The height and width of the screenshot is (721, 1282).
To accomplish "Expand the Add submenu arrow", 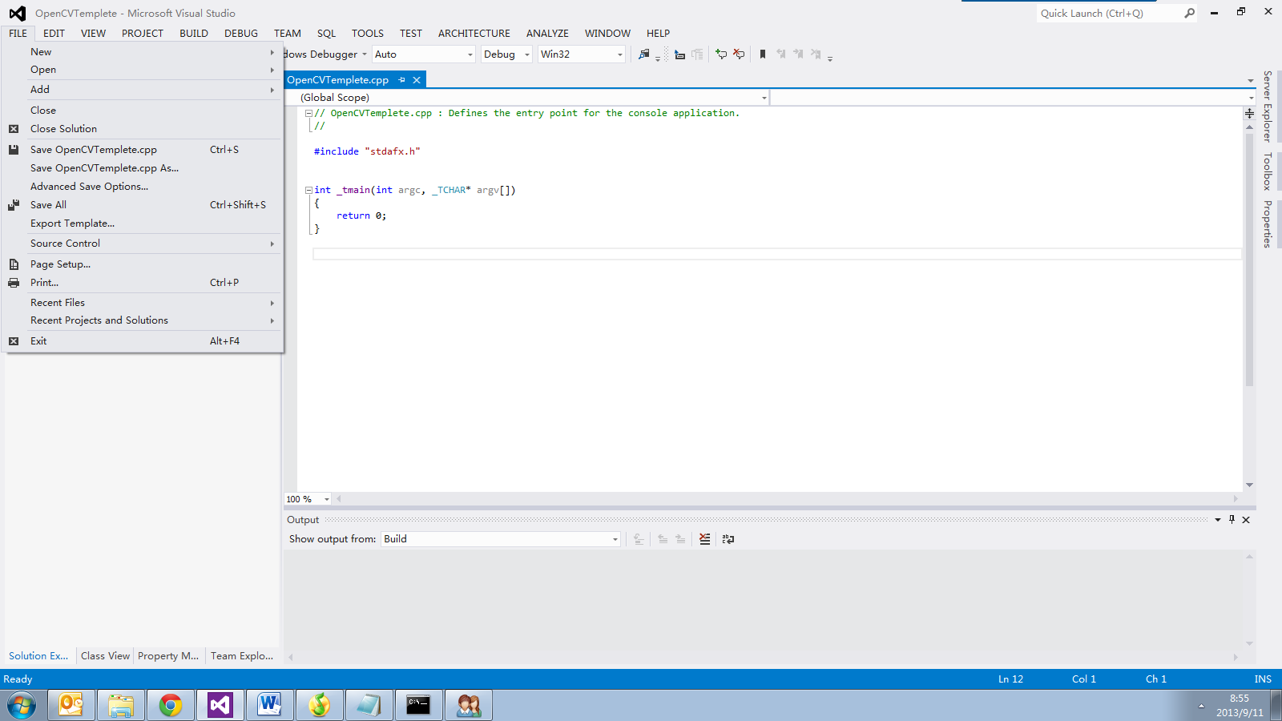I will click(272, 90).
